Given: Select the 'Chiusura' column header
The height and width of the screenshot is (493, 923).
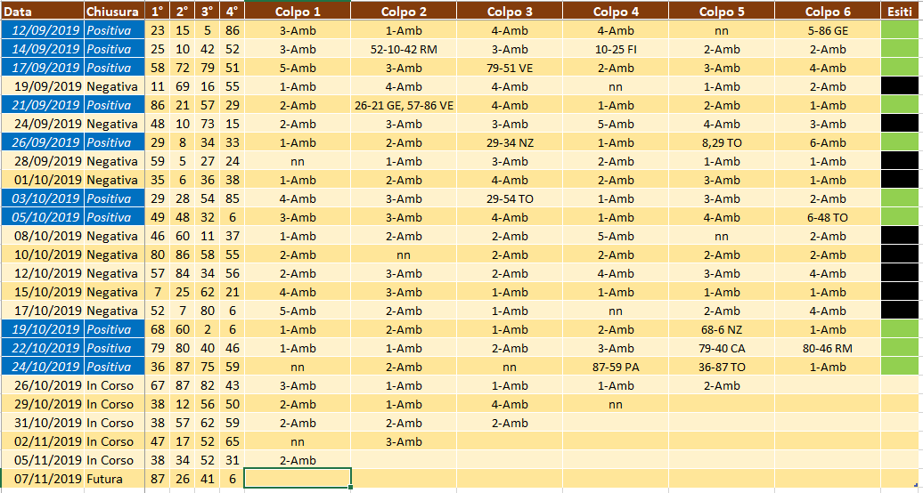Looking at the screenshot, I should click(x=114, y=12).
